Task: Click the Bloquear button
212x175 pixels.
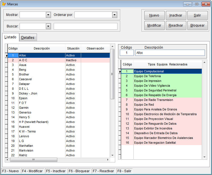Action: coord(197,25)
